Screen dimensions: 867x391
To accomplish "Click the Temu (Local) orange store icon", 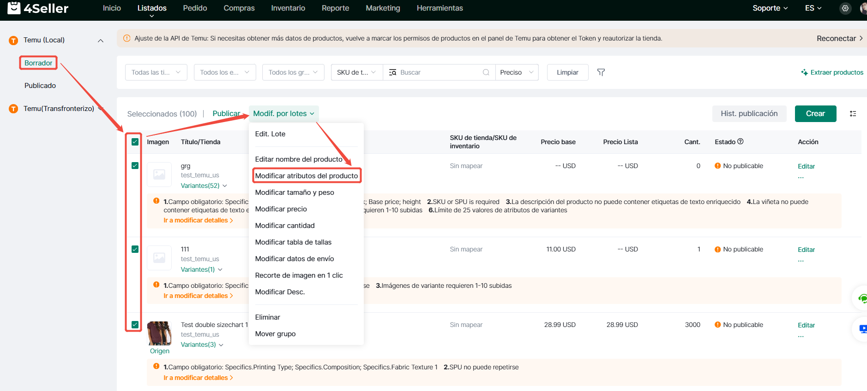I will (x=14, y=41).
